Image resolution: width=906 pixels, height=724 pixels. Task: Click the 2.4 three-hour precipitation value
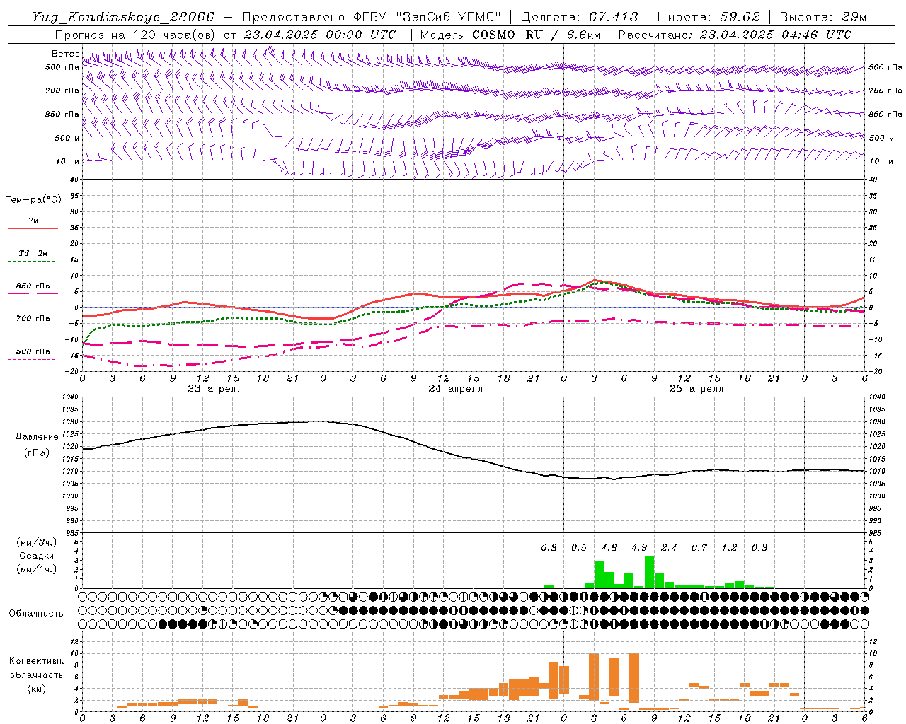[669, 547]
